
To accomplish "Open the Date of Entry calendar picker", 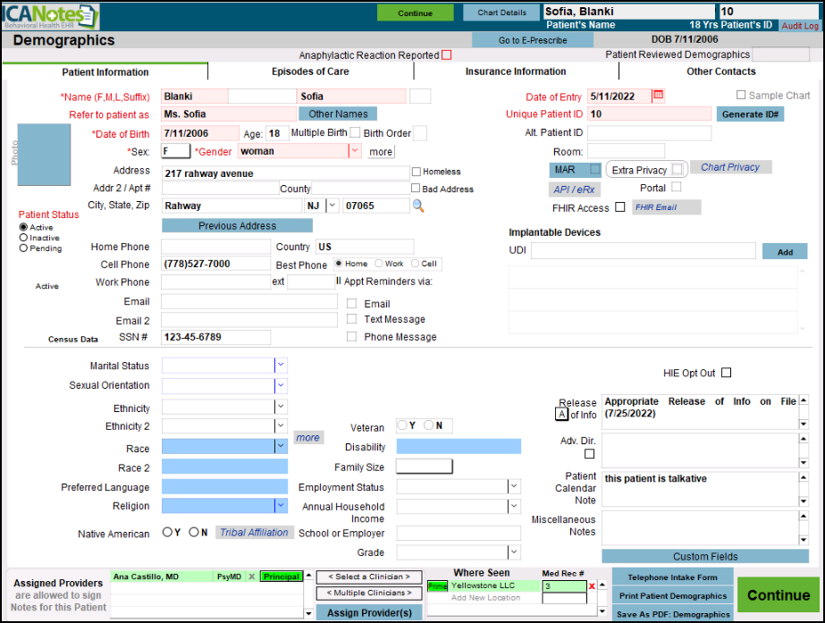I will click(659, 96).
